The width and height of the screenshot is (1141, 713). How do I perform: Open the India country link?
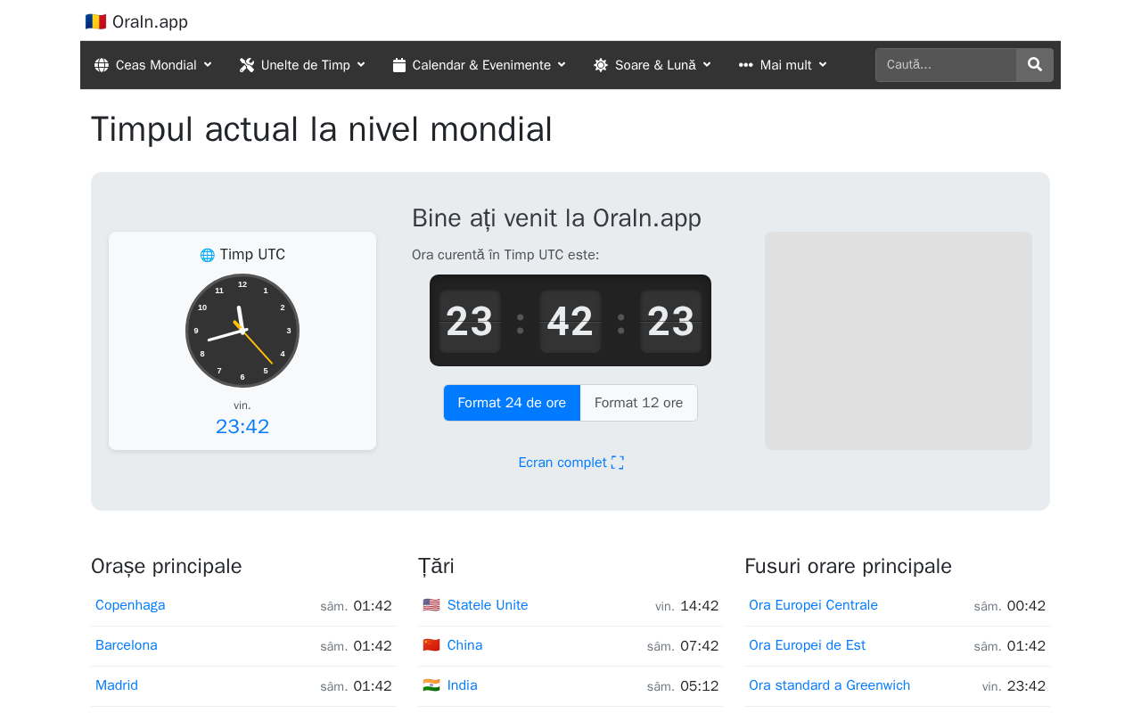click(x=463, y=685)
